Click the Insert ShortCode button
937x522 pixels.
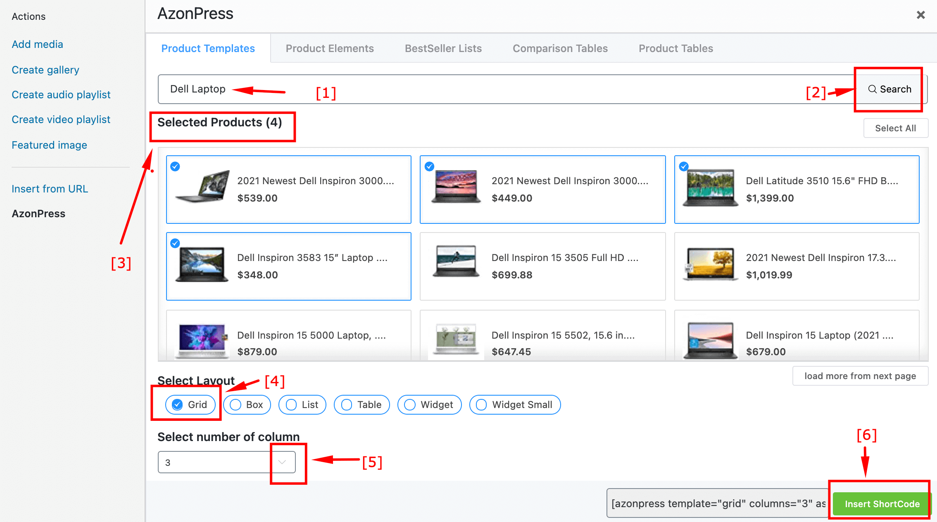[882, 504]
